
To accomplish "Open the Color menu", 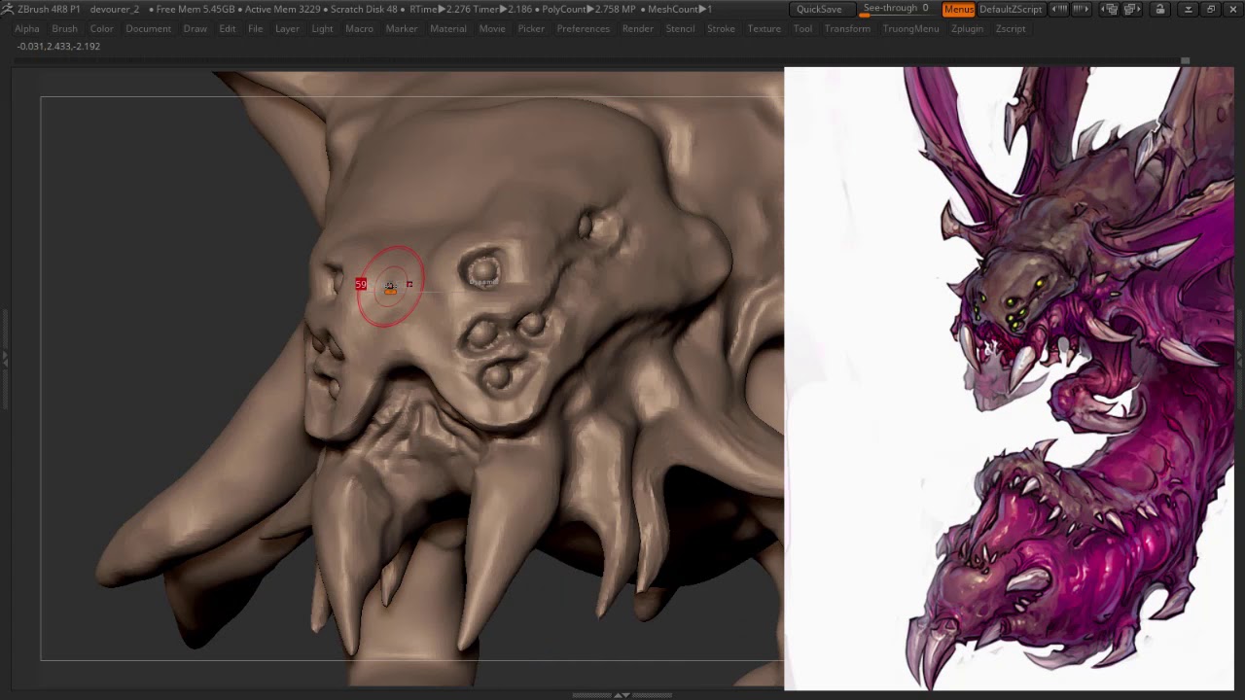I will point(101,28).
